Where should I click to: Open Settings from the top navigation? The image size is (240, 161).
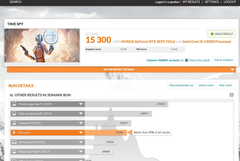[212, 2]
